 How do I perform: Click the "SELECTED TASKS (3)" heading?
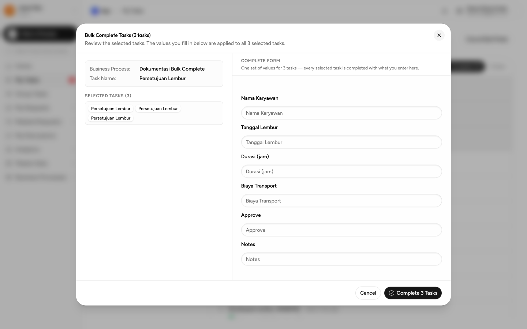click(108, 96)
